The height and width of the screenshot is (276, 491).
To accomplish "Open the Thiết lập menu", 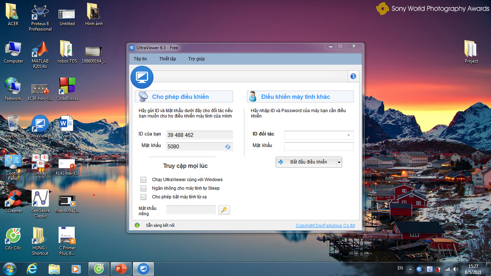I will [168, 59].
